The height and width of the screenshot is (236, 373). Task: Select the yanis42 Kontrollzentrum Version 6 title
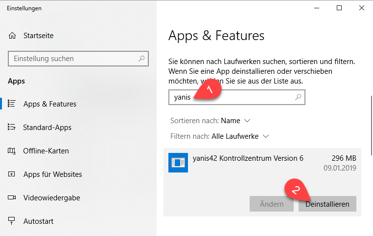(247, 158)
